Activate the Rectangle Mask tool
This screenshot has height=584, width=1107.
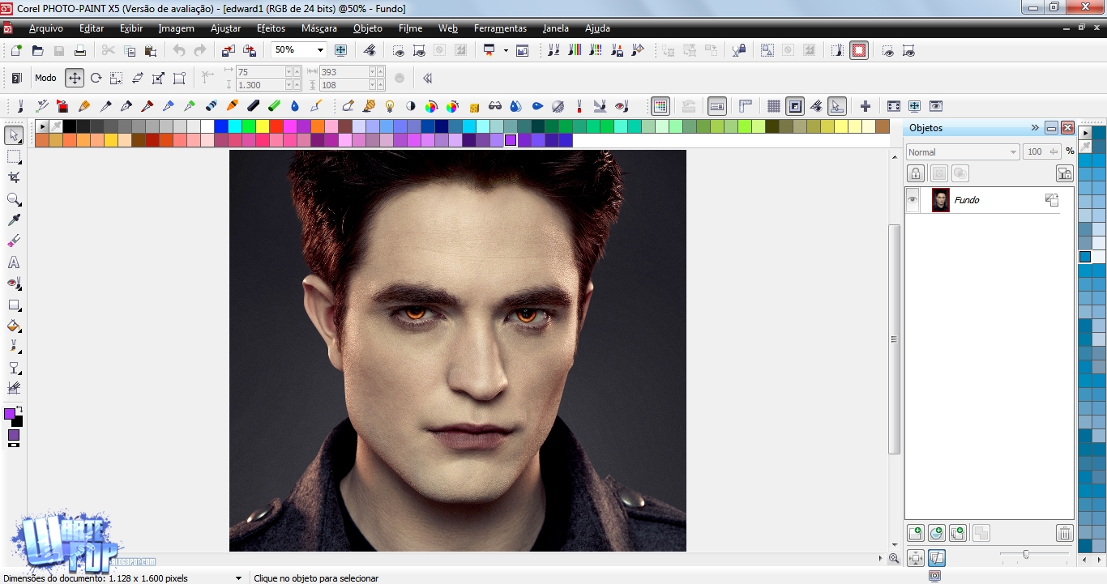14,156
